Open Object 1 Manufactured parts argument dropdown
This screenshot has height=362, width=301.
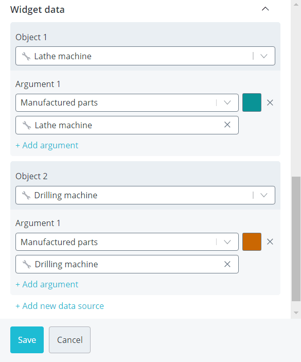click(x=127, y=102)
